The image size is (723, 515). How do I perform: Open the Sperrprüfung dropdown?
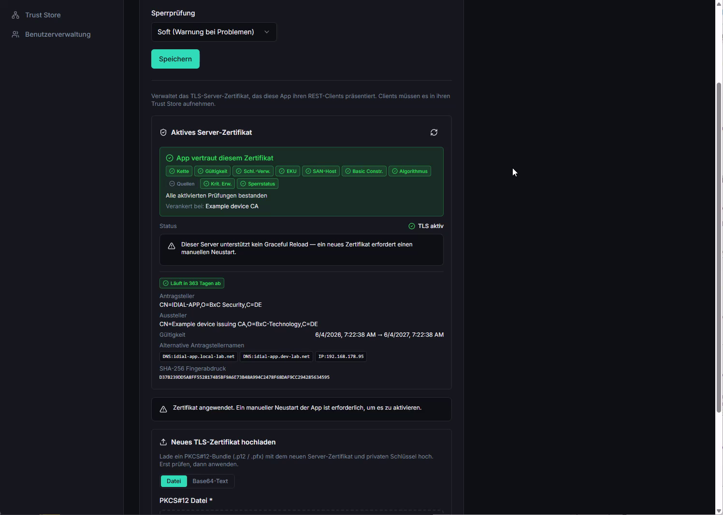pos(214,32)
